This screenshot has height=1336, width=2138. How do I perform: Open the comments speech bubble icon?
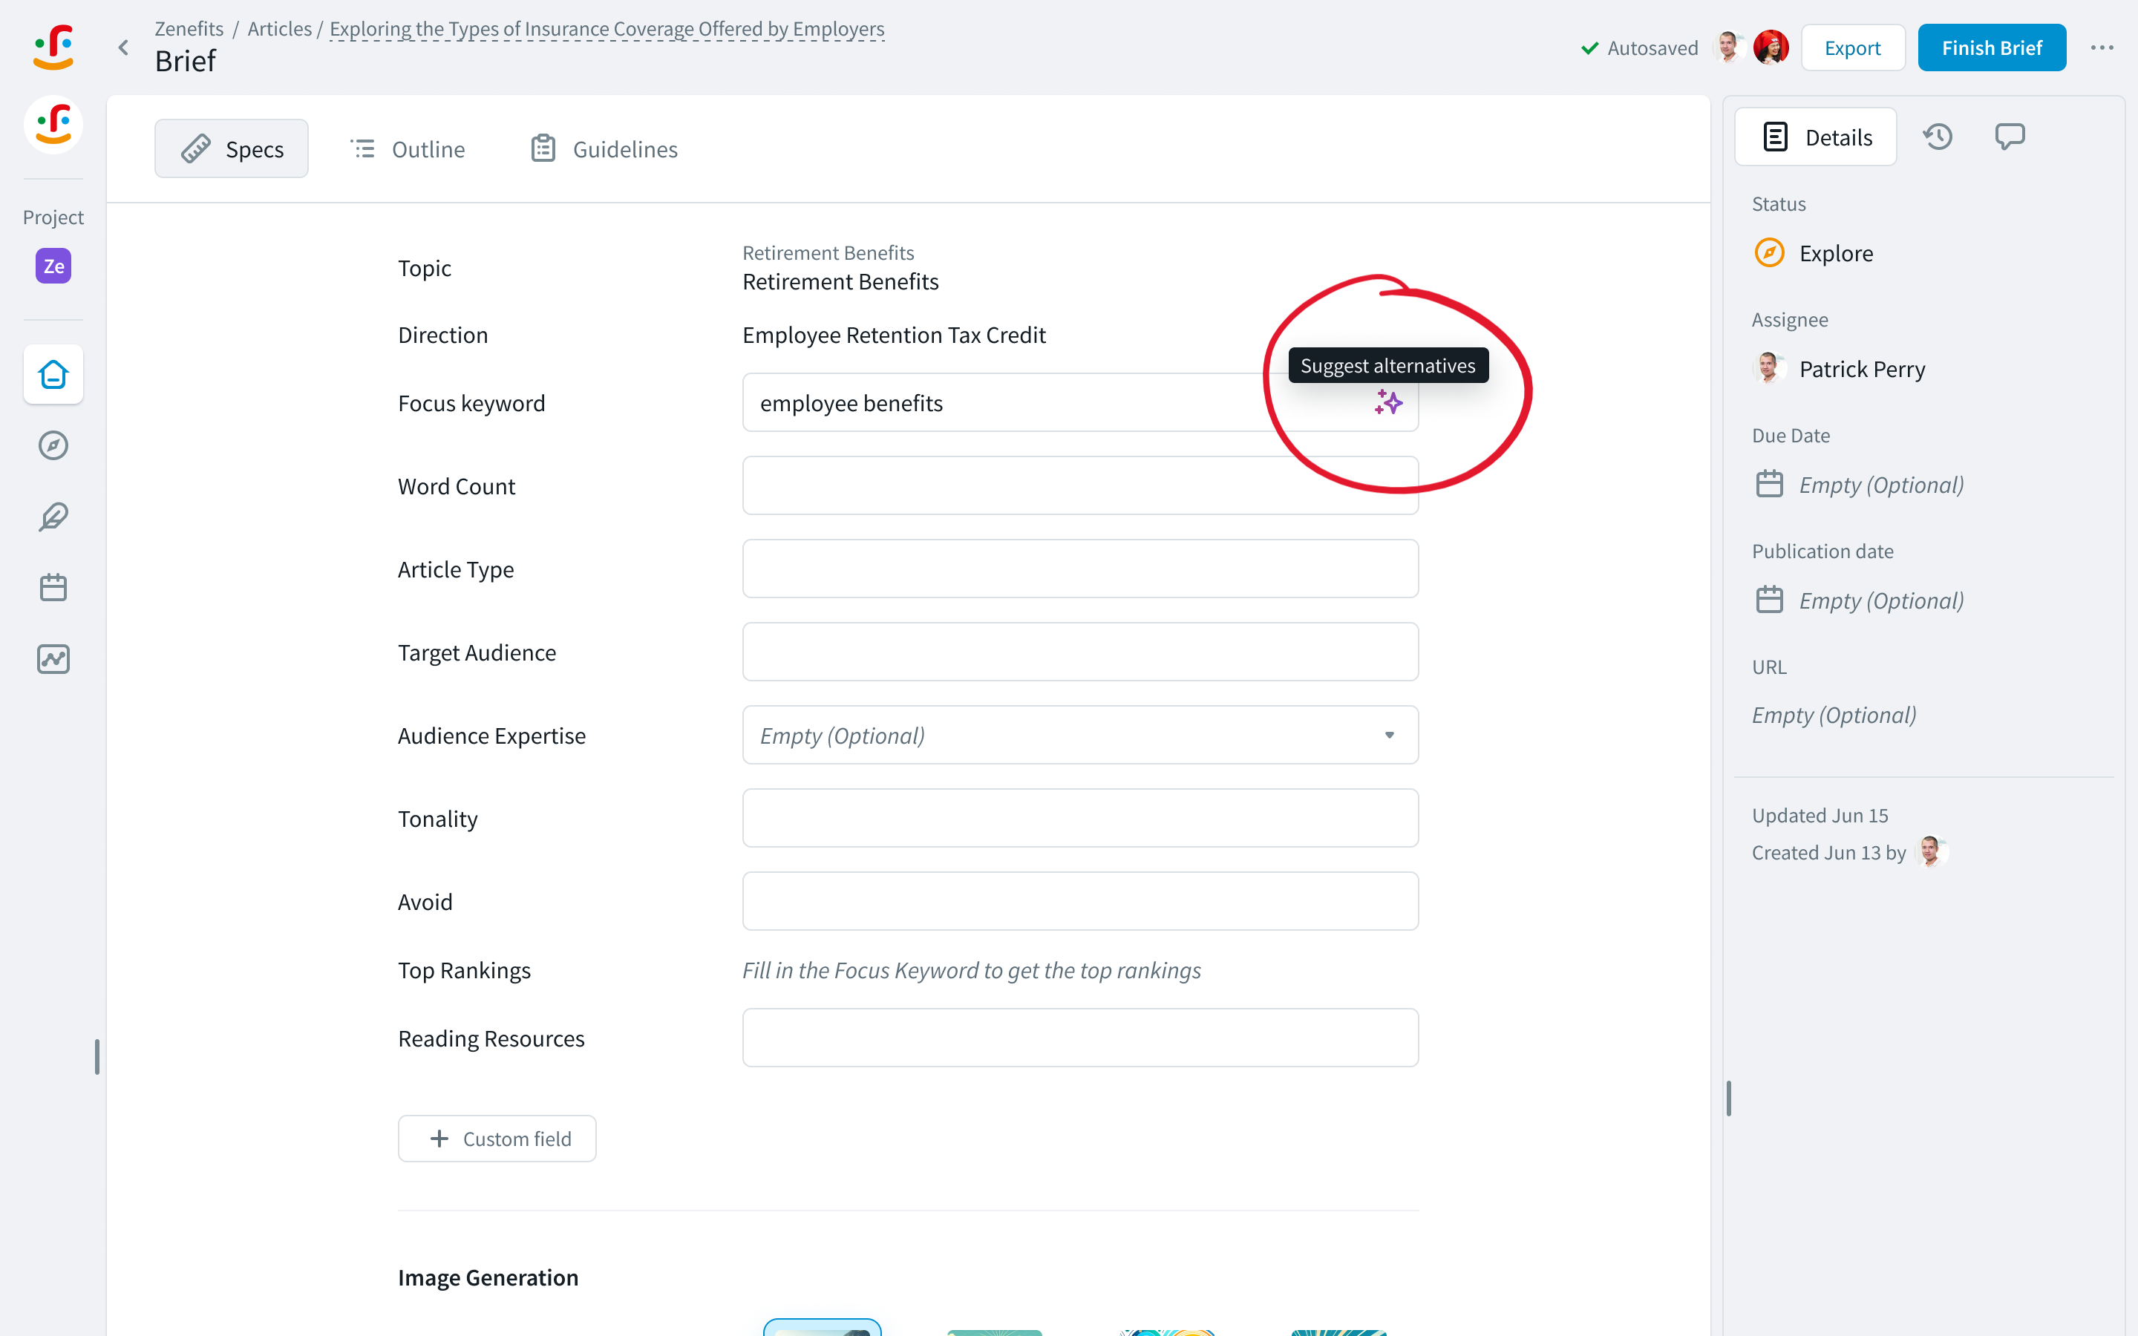pos(2010,137)
